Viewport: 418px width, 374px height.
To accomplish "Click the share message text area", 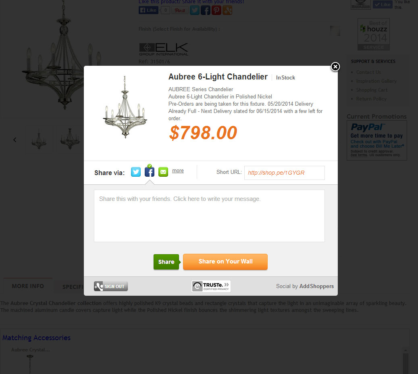I will click(x=209, y=216).
